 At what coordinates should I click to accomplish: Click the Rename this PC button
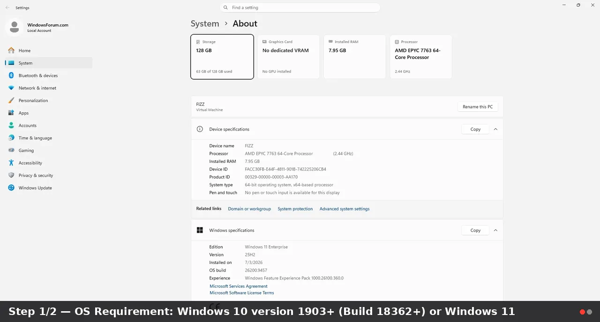point(478,107)
